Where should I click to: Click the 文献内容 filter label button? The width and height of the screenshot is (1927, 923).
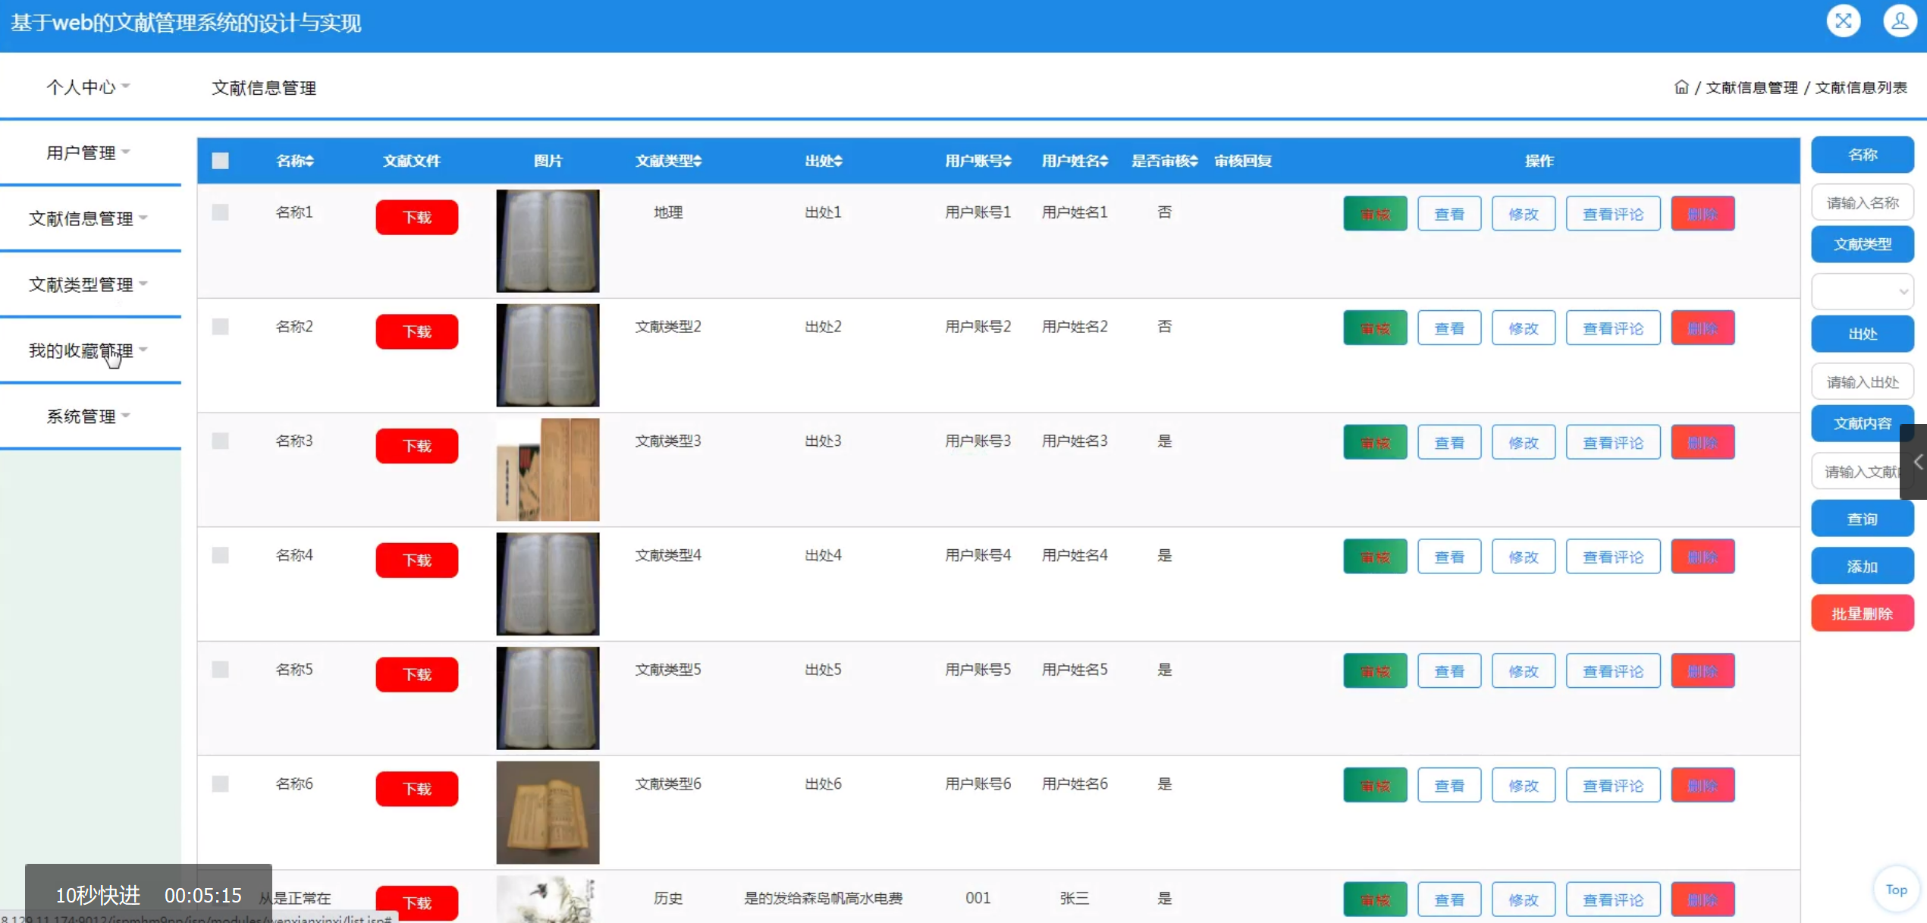point(1863,423)
